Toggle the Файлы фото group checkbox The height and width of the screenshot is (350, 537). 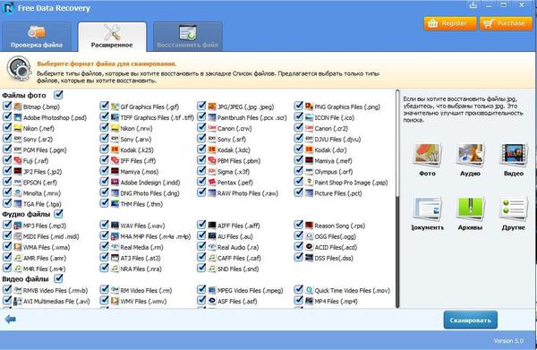[58, 95]
